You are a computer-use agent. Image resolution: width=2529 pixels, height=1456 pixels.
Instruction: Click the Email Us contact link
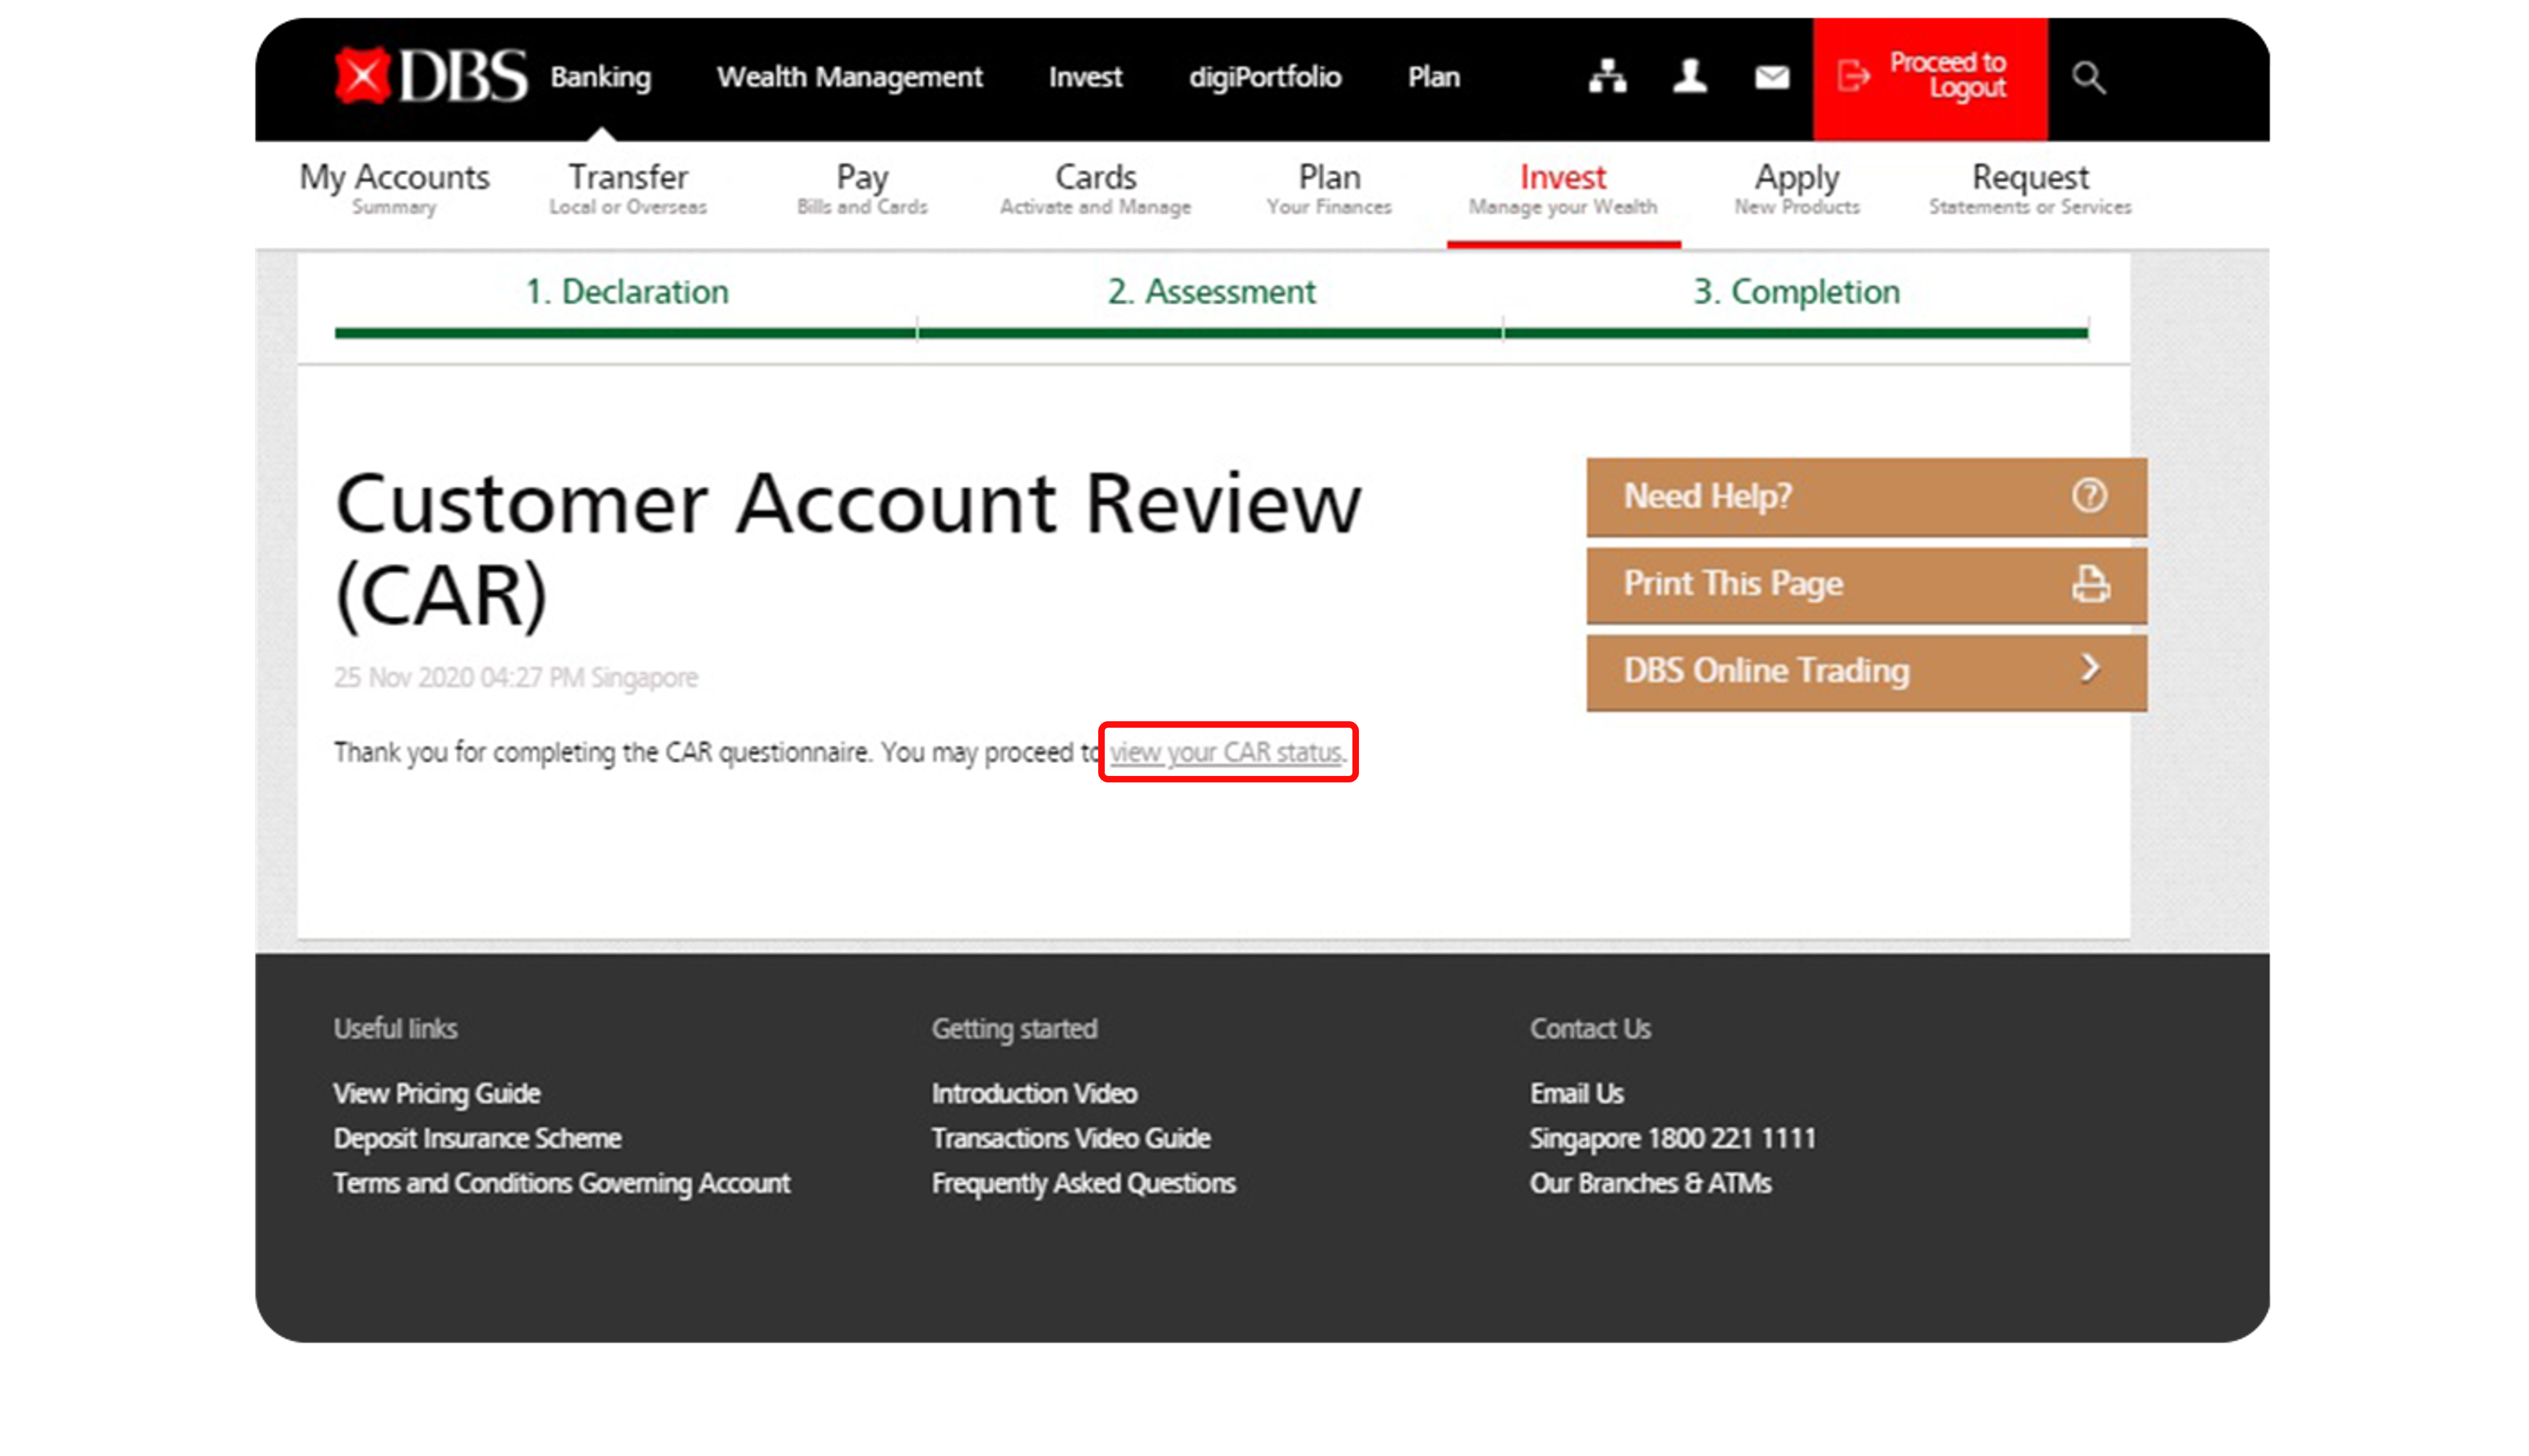tap(1576, 1093)
